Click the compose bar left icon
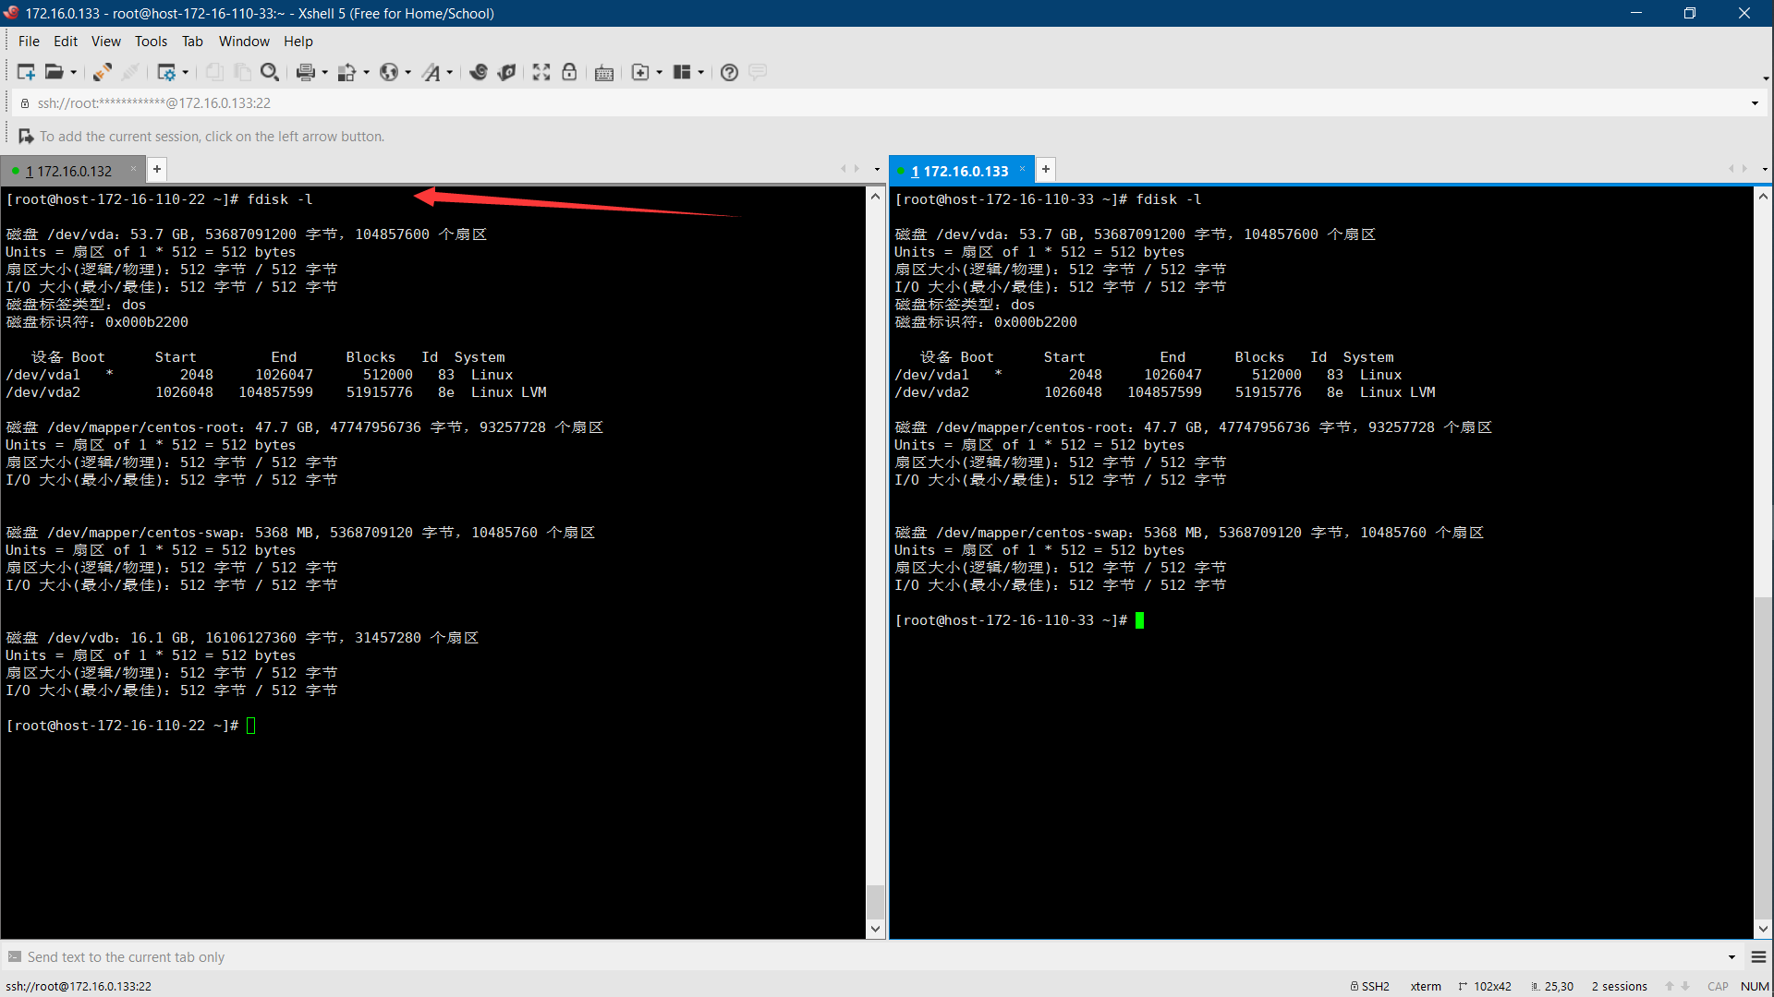The width and height of the screenshot is (1774, 997). coord(14,957)
